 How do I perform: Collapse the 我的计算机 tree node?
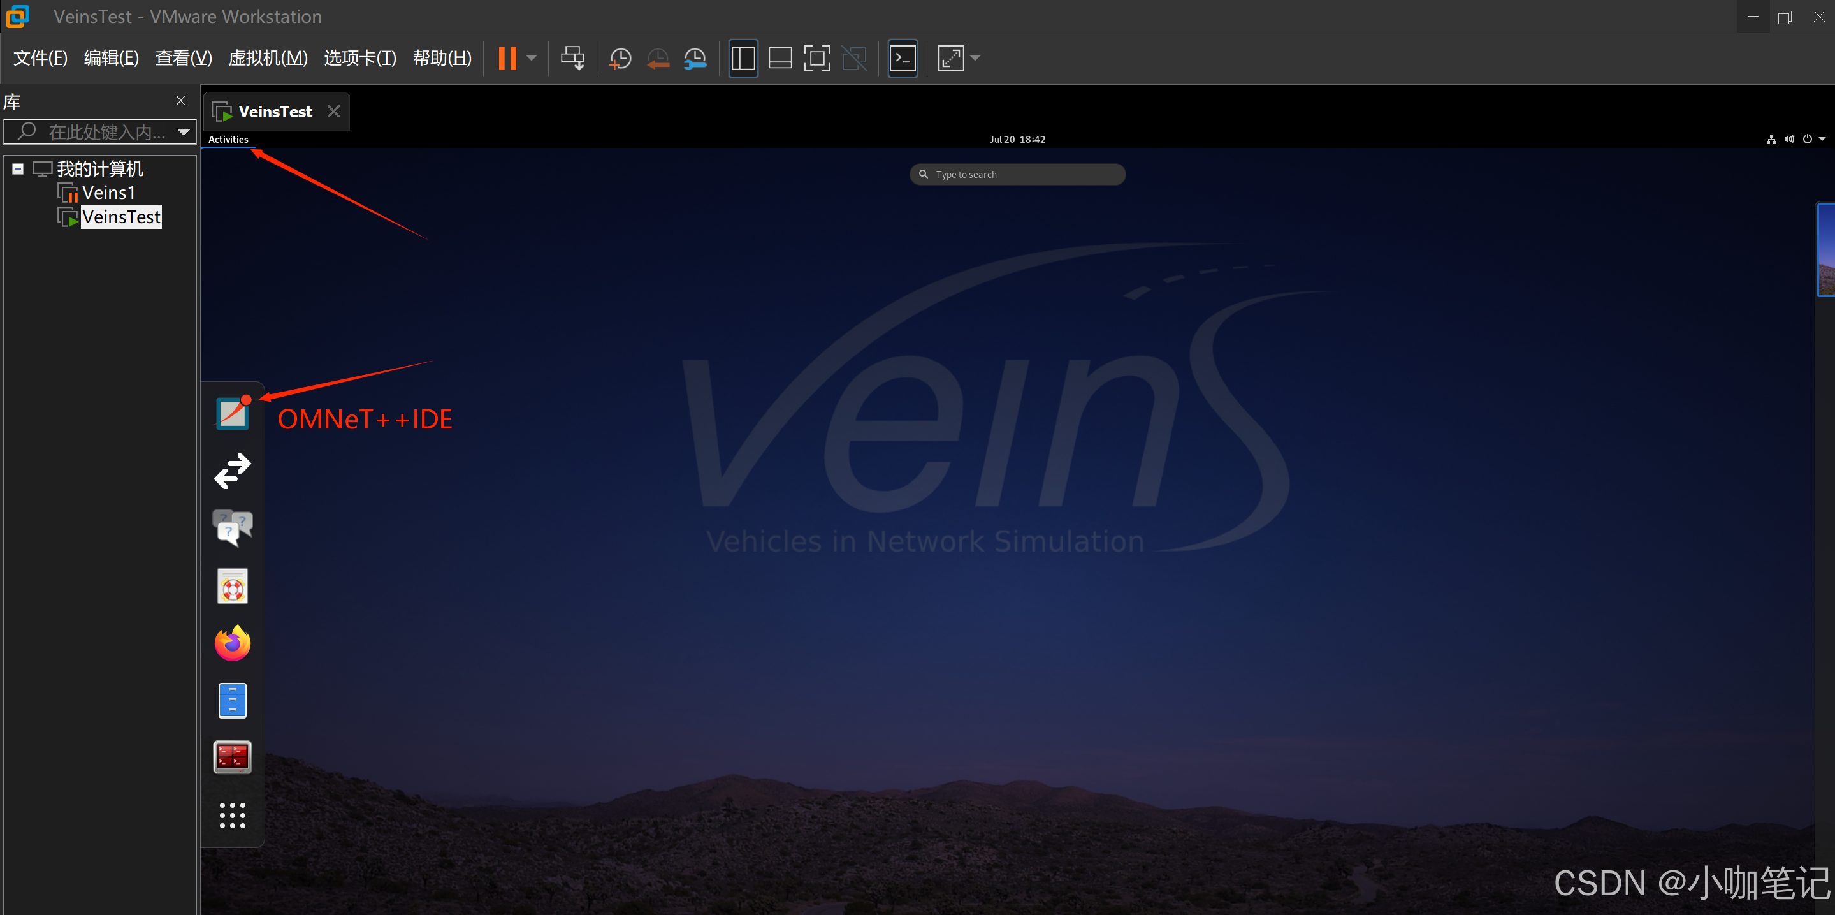pyautogui.click(x=18, y=169)
